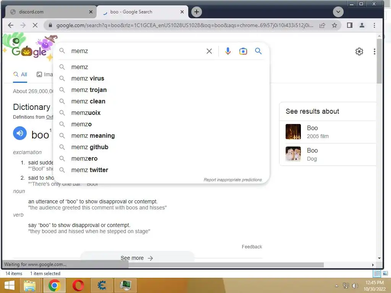Open File Explorer from the taskbar
The height and width of the screenshot is (293, 391).
(29, 285)
